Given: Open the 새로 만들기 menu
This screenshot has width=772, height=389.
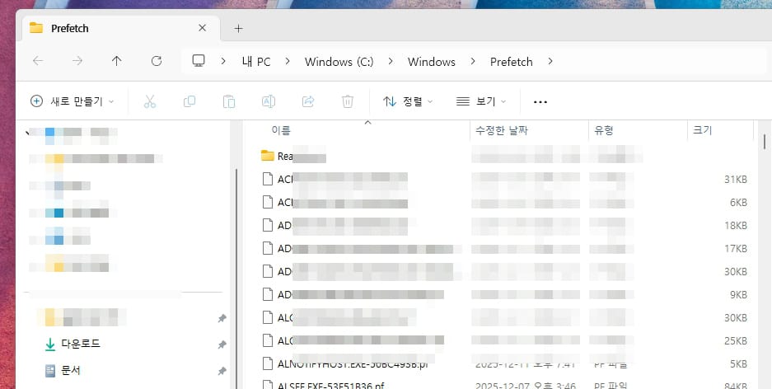Looking at the screenshot, I should pos(72,101).
